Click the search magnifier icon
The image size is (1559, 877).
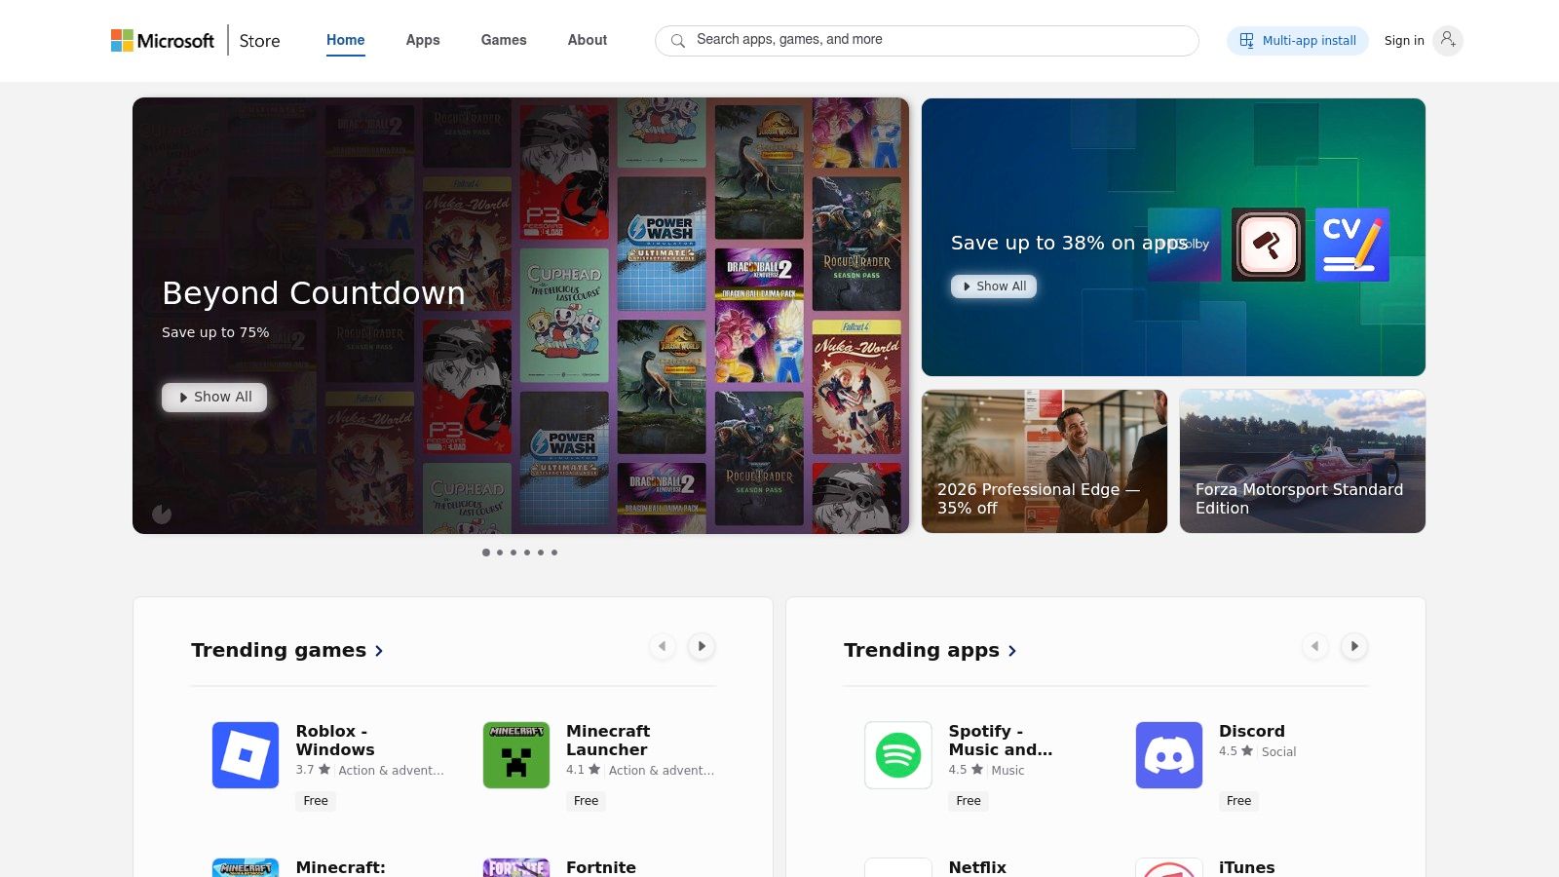[x=677, y=41]
